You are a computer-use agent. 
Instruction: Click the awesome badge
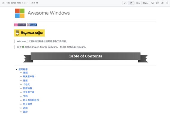pos(20,25)
